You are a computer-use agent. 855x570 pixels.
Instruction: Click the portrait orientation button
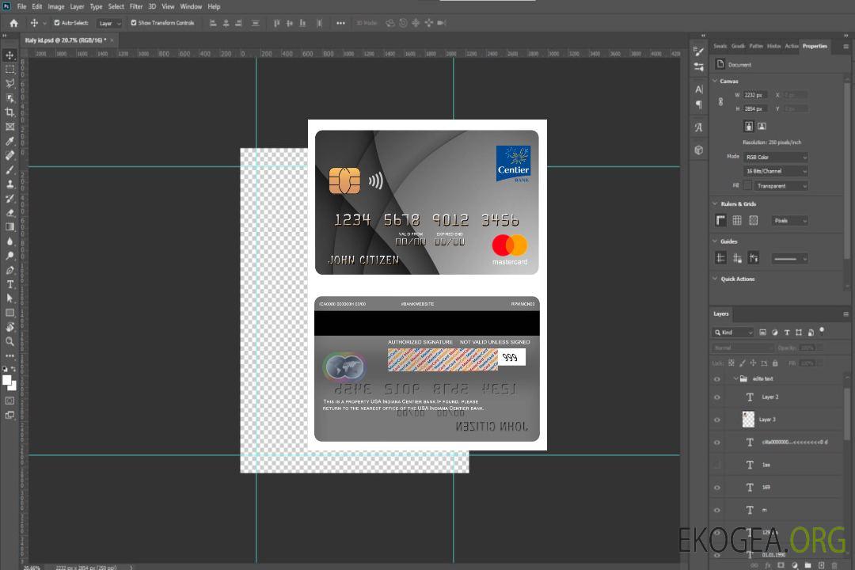[x=749, y=127]
